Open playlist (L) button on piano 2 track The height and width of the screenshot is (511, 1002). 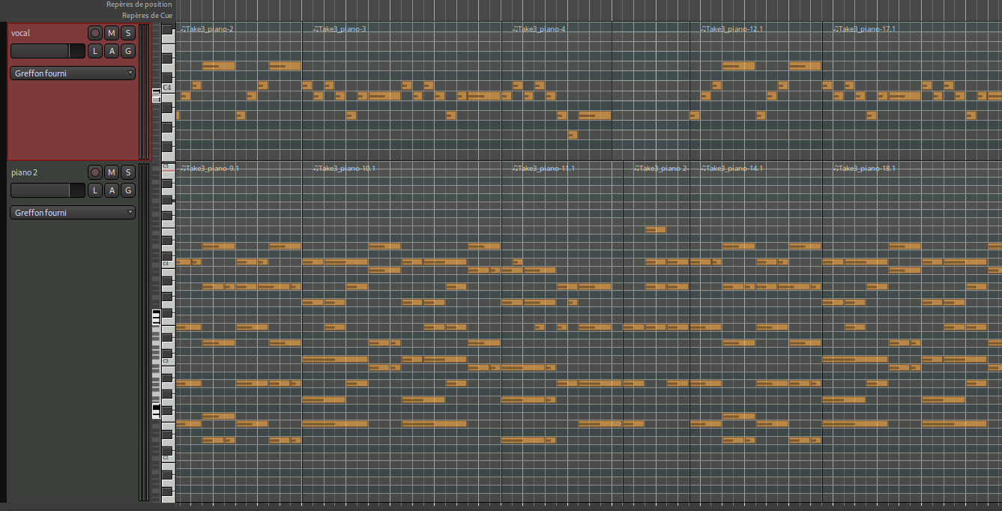(x=95, y=190)
